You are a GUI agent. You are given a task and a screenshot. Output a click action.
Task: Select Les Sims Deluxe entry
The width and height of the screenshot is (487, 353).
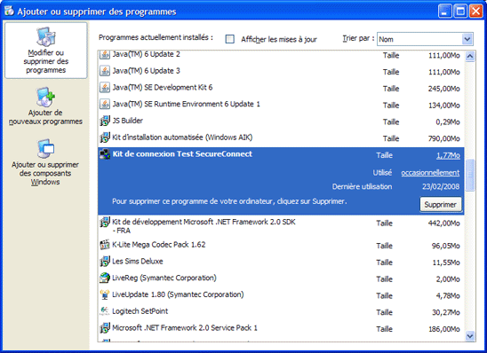[x=137, y=262]
